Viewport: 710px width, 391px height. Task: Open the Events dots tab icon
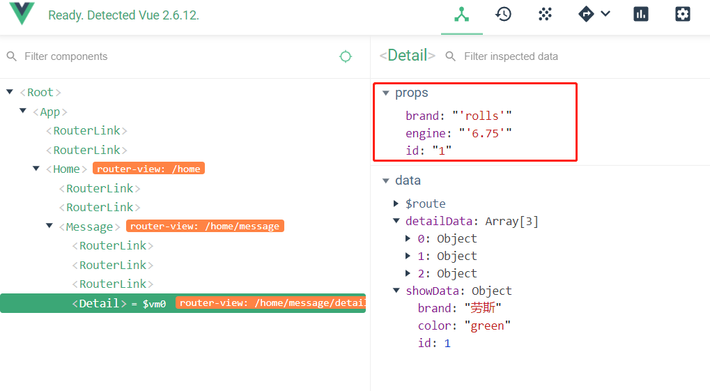(x=545, y=15)
